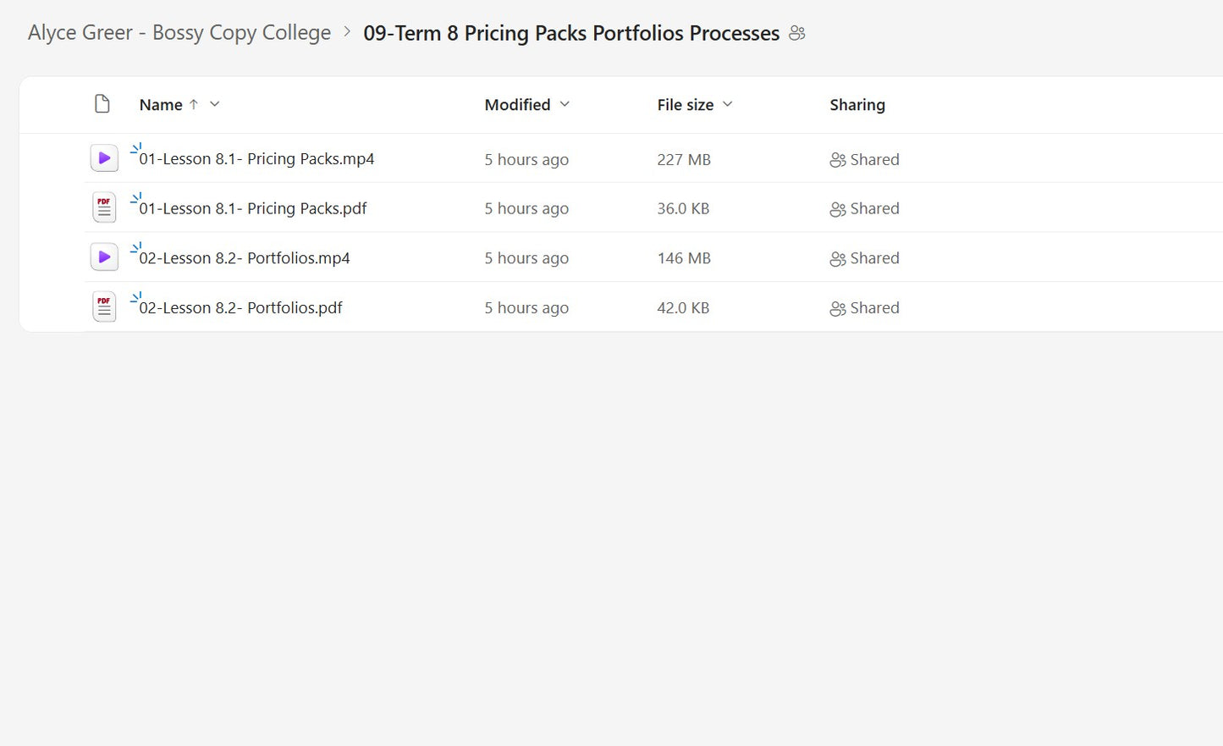
Task: Click the shortcut arrow overlay on Pricing Packs.mp4
Action: point(134,146)
